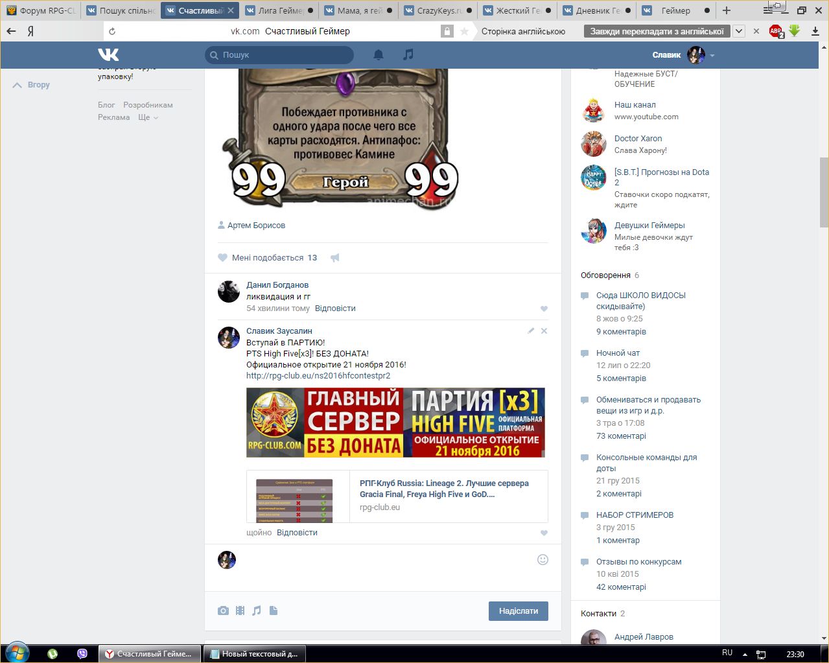Close the translation bar
The height and width of the screenshot is (663, 829).
click(756, 31)
